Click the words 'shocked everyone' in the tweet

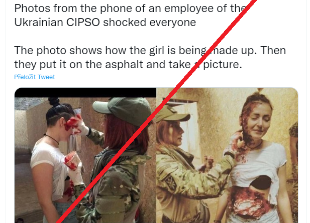pos(150,22)
